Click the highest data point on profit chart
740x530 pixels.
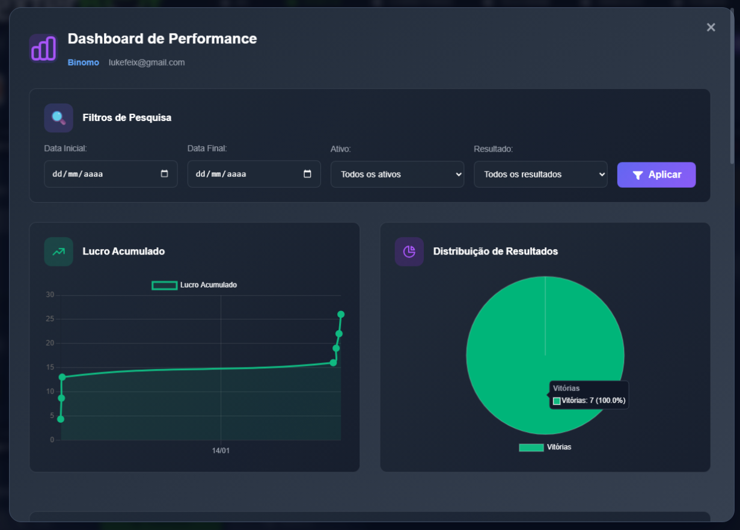[341, 314]
